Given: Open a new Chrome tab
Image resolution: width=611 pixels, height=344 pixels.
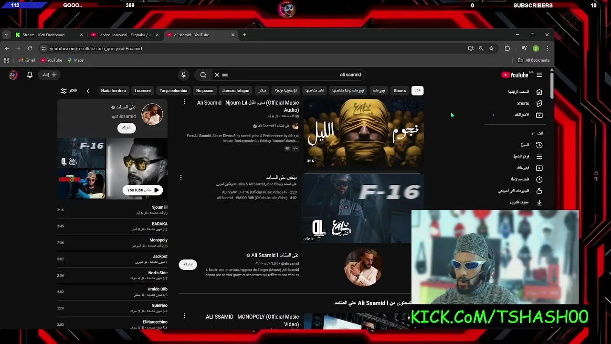Looking at the screenshot, I should coord(244,35).
